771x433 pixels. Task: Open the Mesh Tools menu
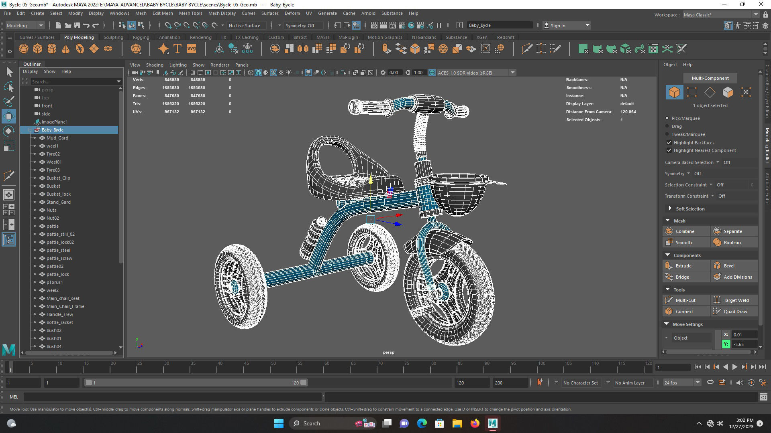(190, 13)
